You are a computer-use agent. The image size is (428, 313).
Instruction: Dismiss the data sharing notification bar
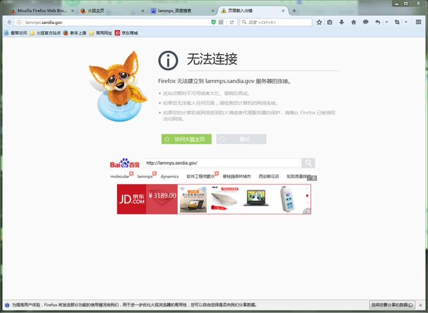tap(421, 305)
